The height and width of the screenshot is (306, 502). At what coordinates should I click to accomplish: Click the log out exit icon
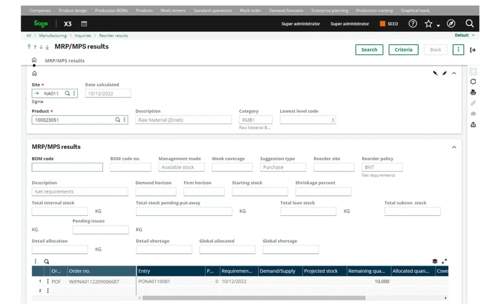[x=473, y=50]
